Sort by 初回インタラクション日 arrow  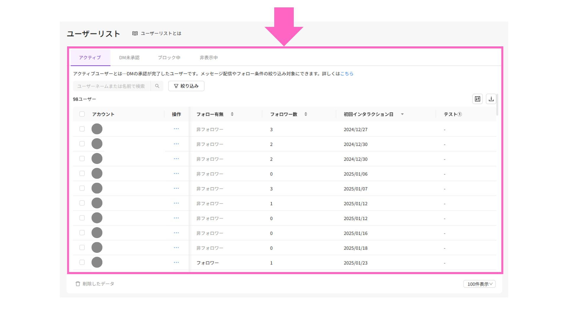point(402,114)
